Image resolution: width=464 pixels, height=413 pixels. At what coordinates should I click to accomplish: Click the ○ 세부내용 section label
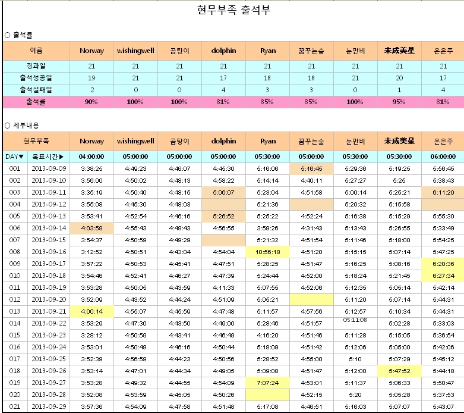pyautogui.click(x=22, y=126)
